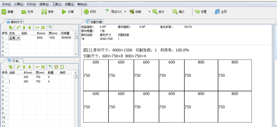Open the 工具(T) menu
The width and height of the screenshot is (277, 127).
(x=57, y=5)
